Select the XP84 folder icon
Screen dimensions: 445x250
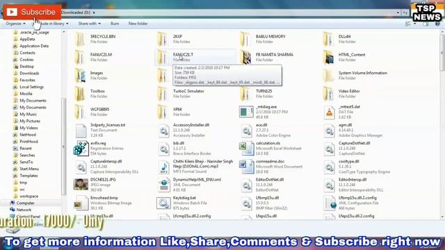pos(163,112)
